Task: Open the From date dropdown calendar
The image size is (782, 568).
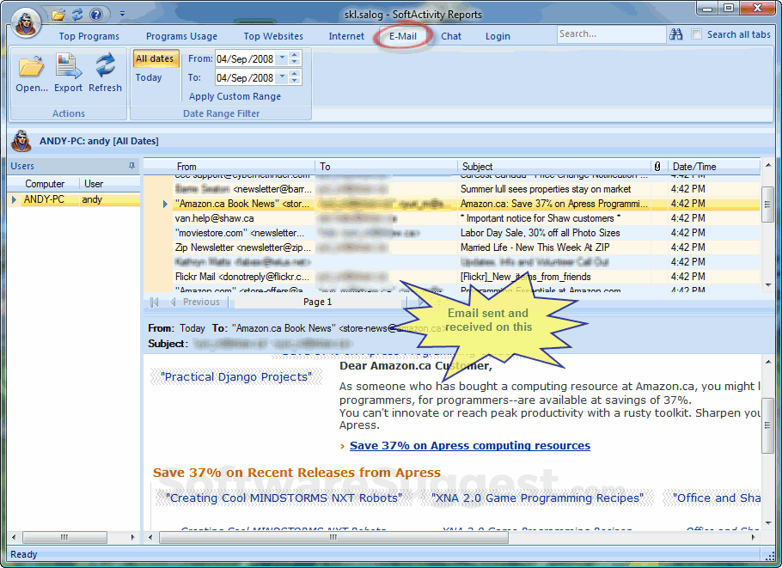Action: point(281,58)
